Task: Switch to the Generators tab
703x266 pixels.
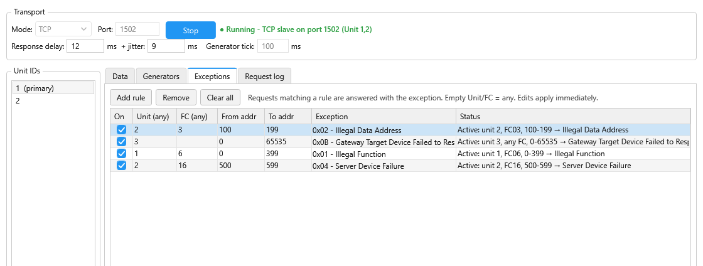Action: click(x=161, y=77)
